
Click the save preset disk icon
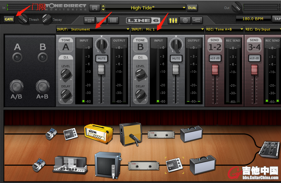pos(94,8)
